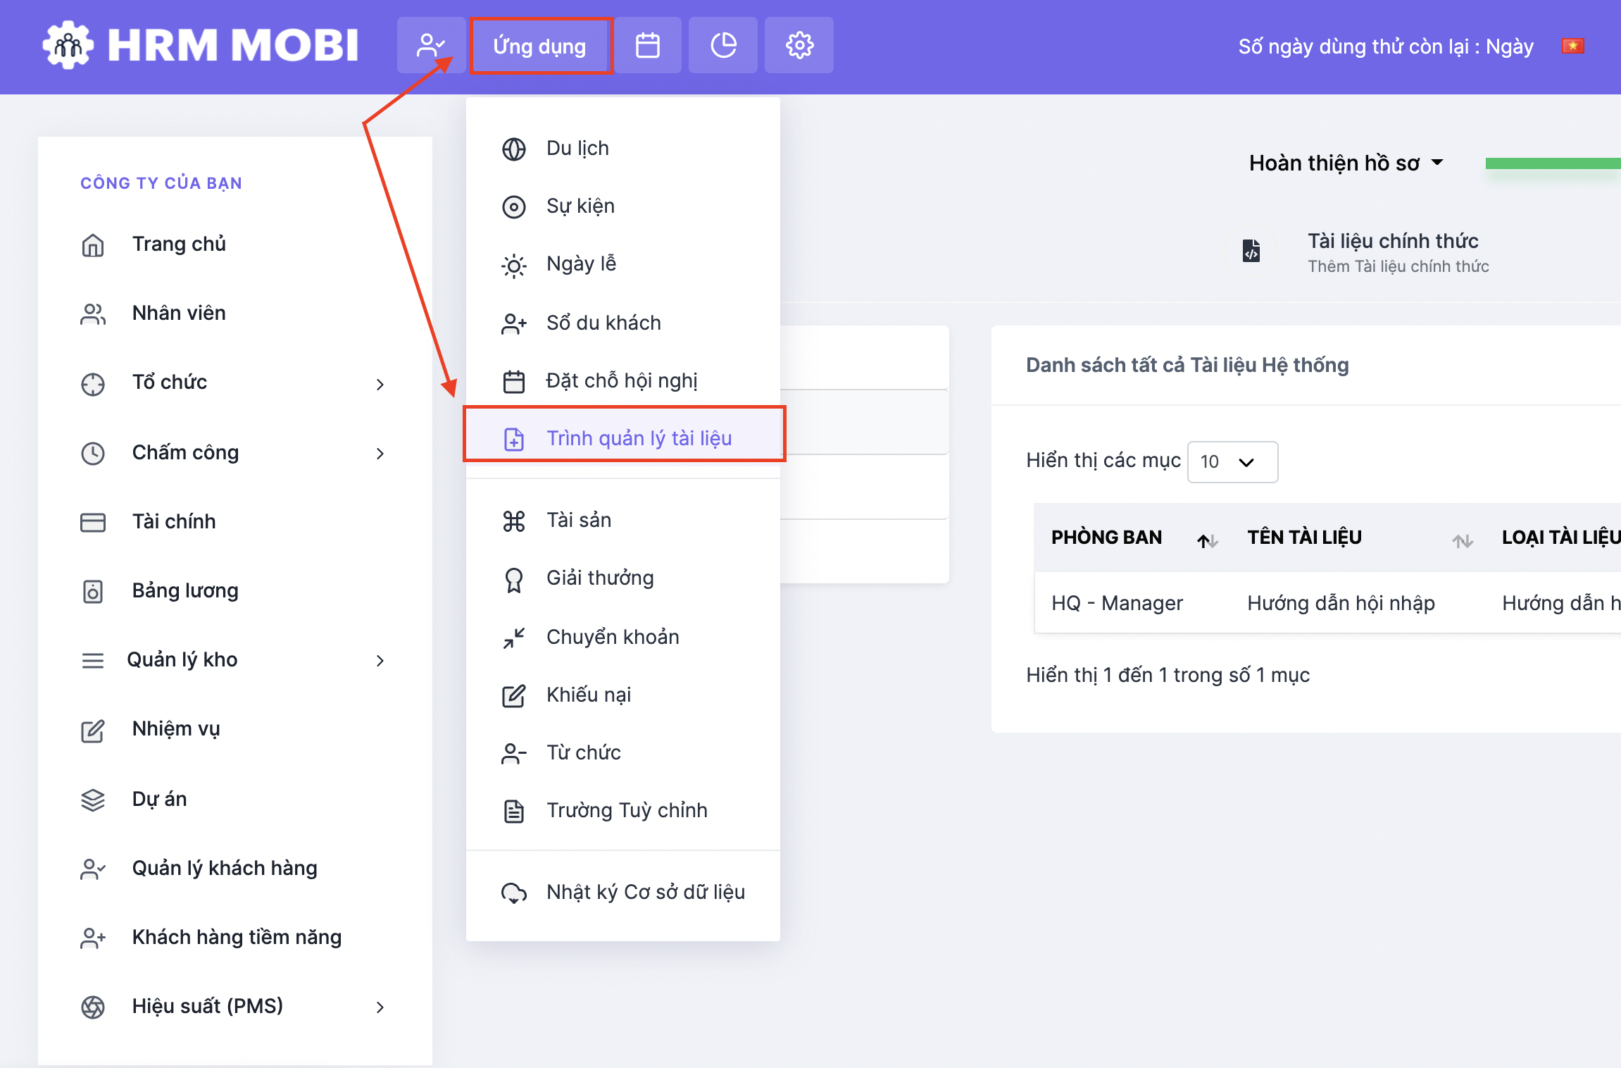Click the clock icon beside Chấm công
The height and width of the screenshot is (1068, 1621).
pos(92,453)
